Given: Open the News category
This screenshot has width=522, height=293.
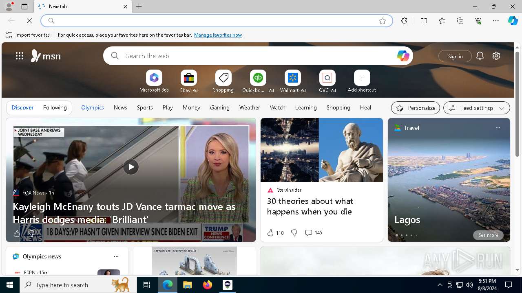Looking at the screenshot, I should point(120,107).
